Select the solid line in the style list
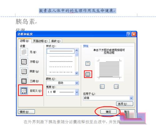Viewport: 156px width, 125px height. pos(61,51)
